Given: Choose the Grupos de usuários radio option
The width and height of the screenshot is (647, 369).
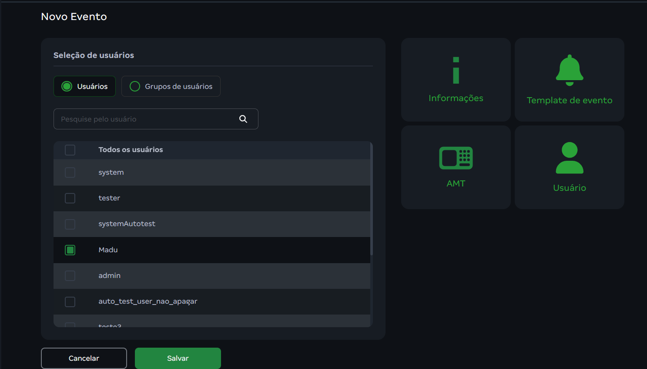Looking at the screenshot, I should point(135,86).
